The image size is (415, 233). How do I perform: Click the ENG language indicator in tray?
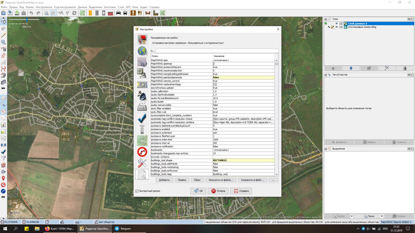pyautogui.click(x=385, y=228)
